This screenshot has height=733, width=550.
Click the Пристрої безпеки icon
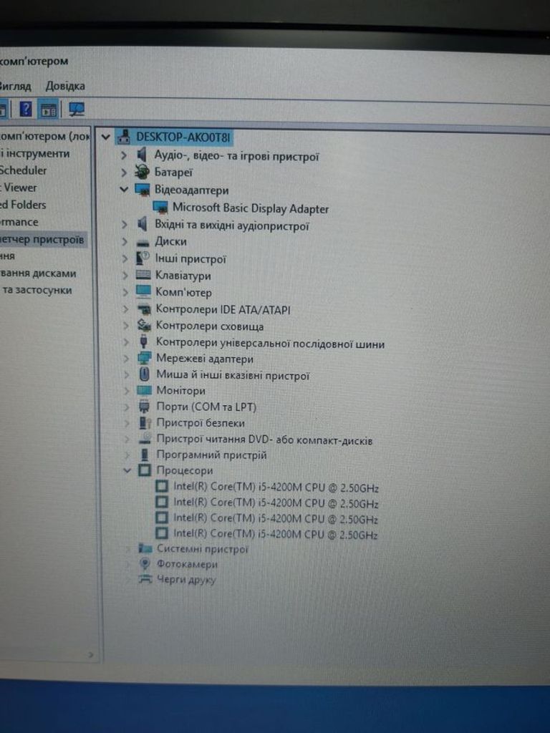point(145,422)
